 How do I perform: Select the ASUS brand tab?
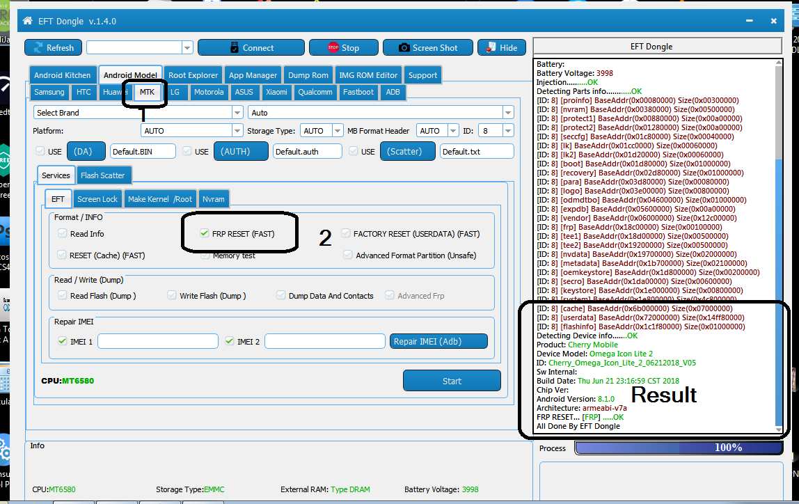coord(244,92)
